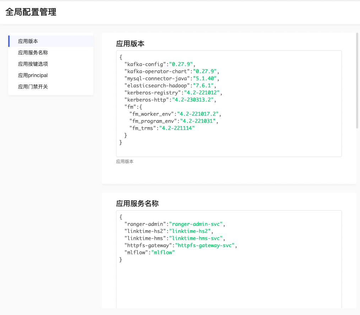Click the "ranger-admin-svc" value
The image size is (360, 315).
pos(196,224)
